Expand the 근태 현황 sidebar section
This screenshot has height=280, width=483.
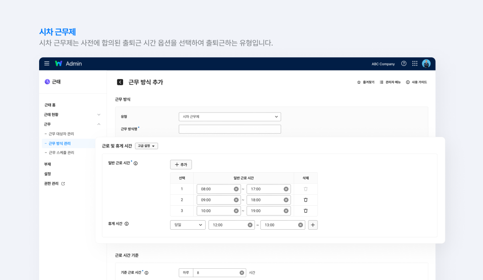pos(98,114)
